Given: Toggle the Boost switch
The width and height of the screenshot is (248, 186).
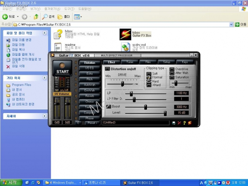Looking at the screenshot, I should (108, 106).
